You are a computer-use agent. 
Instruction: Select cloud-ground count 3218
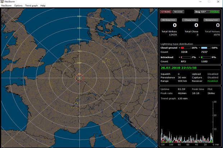[x=184, y=52]
